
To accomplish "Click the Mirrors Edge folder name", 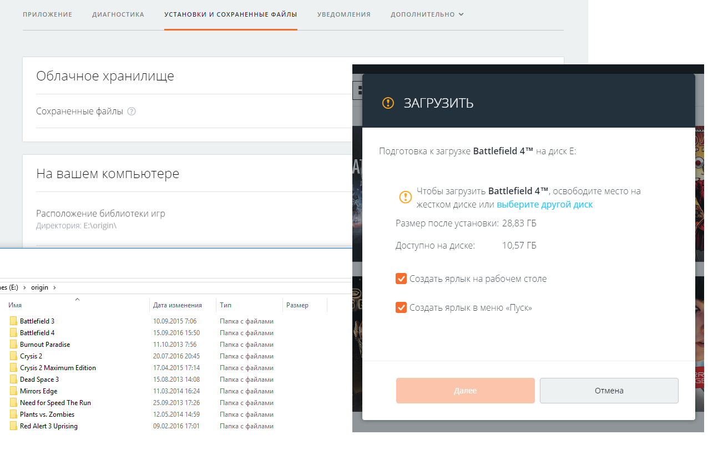I will click(39, 391).
